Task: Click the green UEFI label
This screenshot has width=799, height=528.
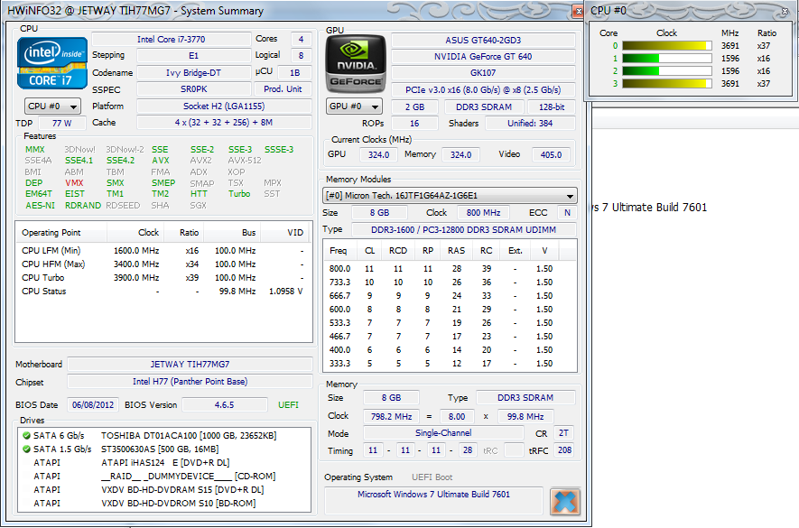Action: (288, 405)
